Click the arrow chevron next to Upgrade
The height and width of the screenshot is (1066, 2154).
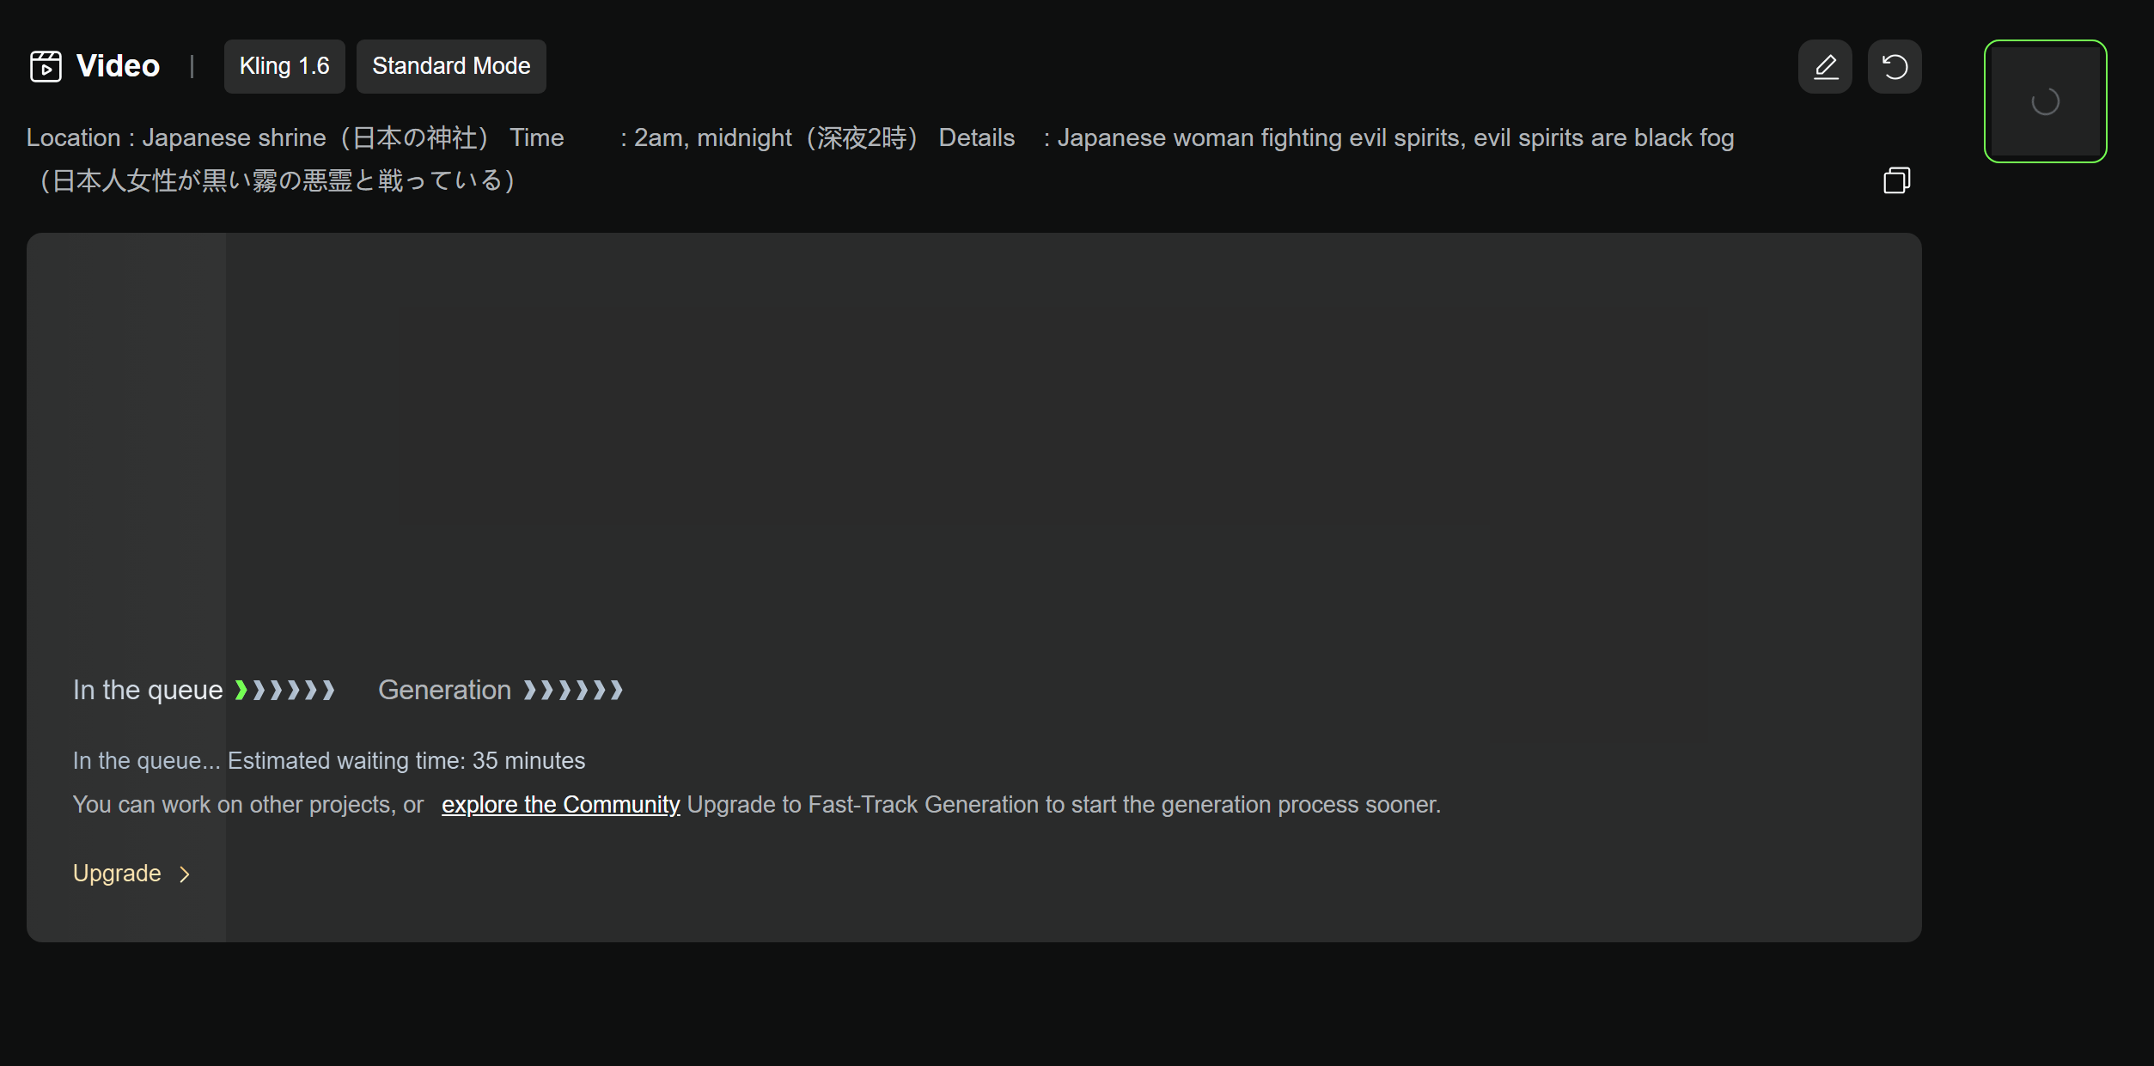point(185,874)
